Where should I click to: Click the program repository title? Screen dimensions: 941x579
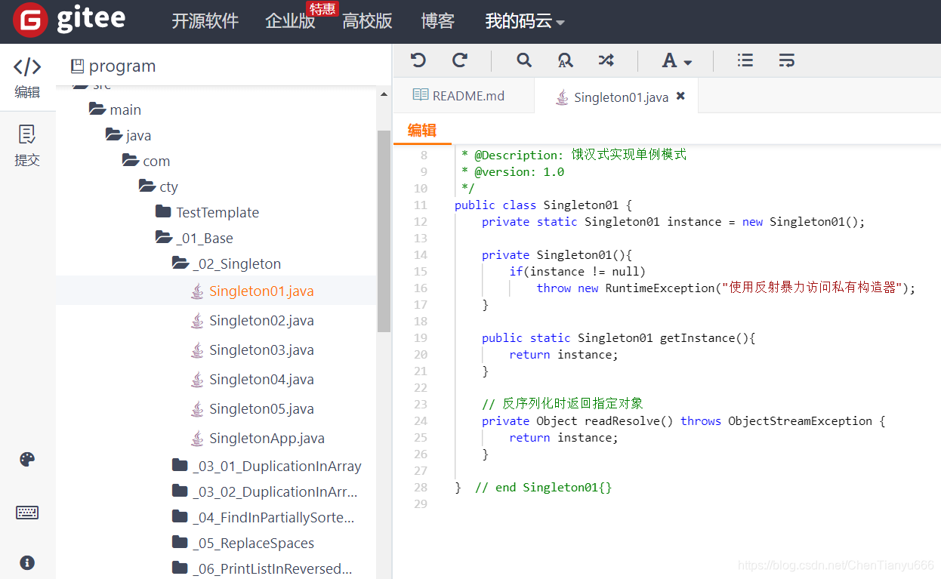122,66
